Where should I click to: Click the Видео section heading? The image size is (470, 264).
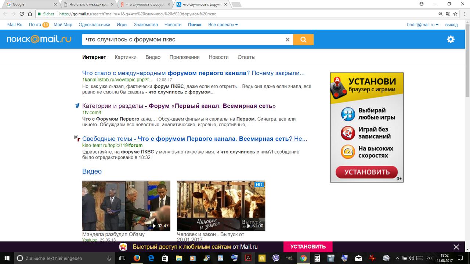coord(92,171)
